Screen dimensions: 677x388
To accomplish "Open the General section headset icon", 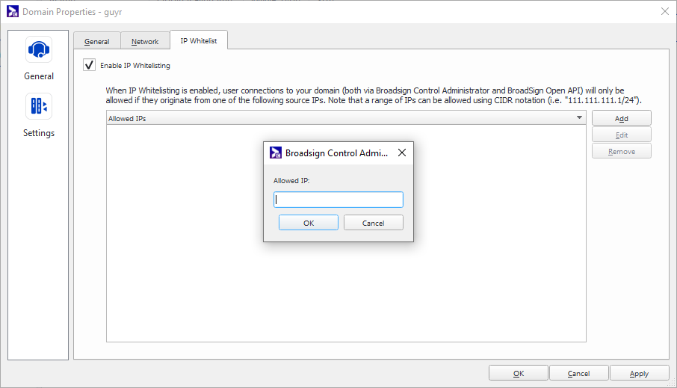I will (39, 50).
